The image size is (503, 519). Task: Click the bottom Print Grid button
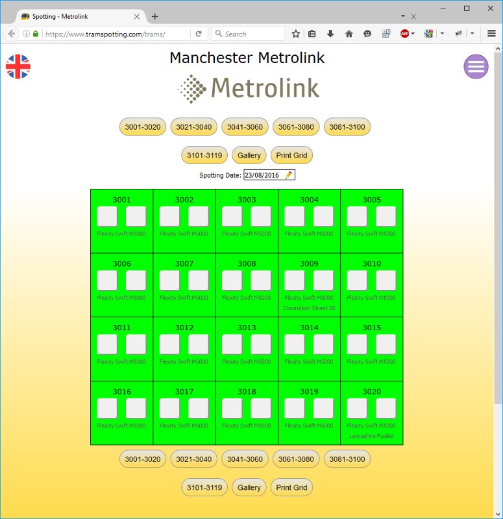pos(291,488)
